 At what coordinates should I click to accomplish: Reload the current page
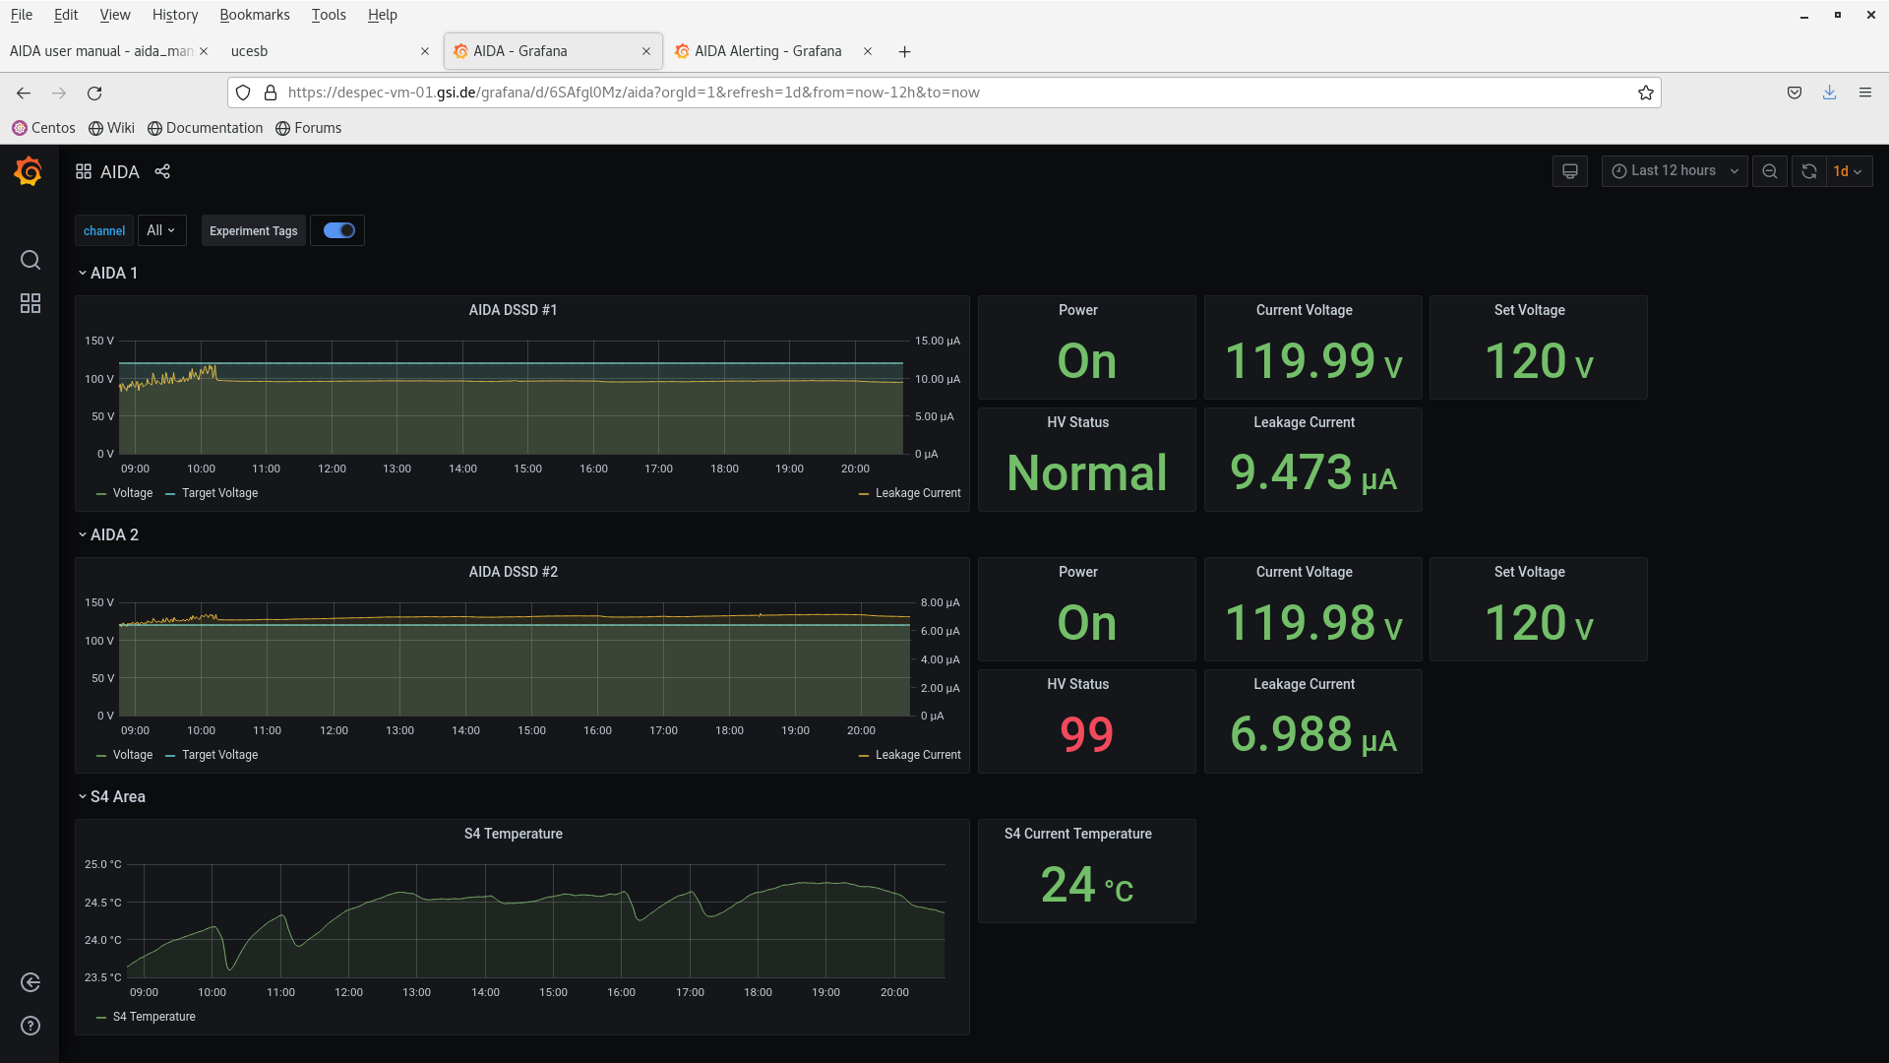coord(94,93)
